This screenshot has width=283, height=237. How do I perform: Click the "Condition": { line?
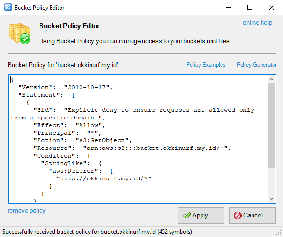62,156
